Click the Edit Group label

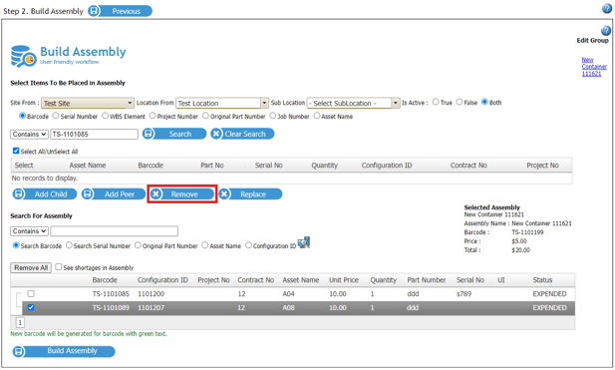(x=592, y=41)
